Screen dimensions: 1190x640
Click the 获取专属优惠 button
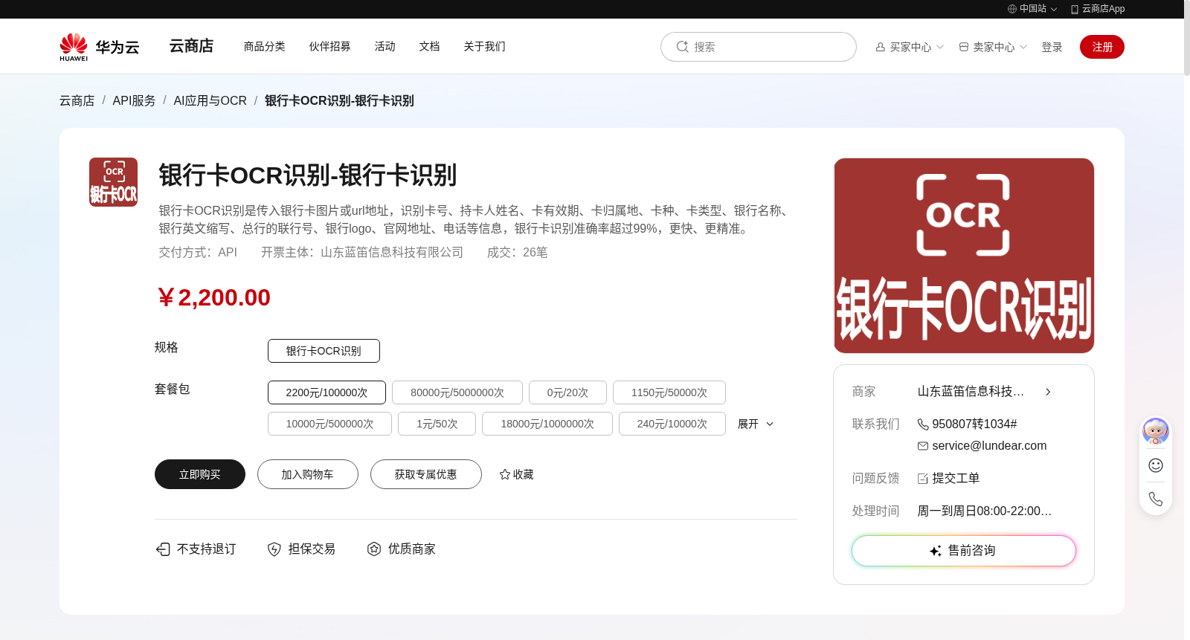click(426, 474)
